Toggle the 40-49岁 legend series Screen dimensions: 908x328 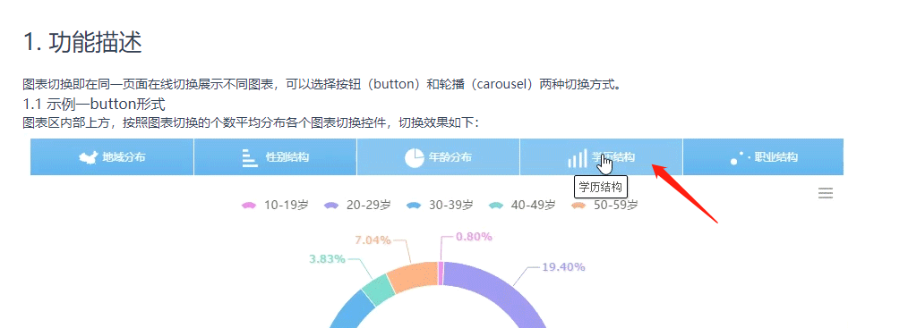(x=522, y=205)
